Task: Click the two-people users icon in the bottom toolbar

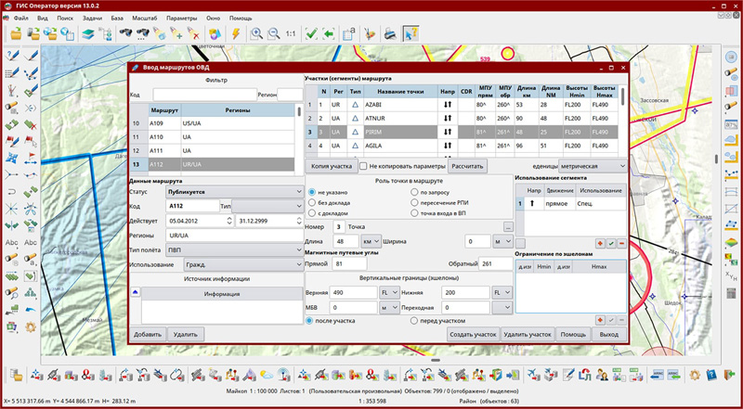Action: tap(602, 375)
